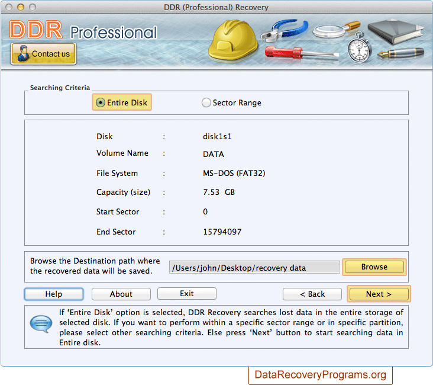Exit the application via Exit button
The width and height of the screenshot is (433, 385).
[x=187, y=293]
